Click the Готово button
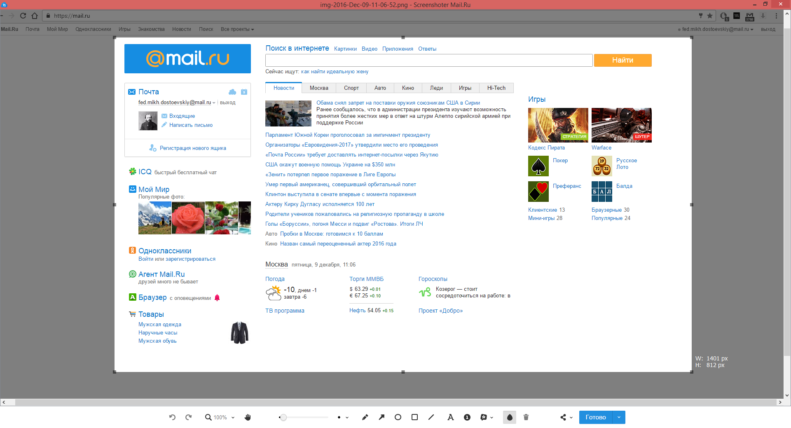Image resolution: width=791 pixels, height=428 pixels. pos(596,417)
